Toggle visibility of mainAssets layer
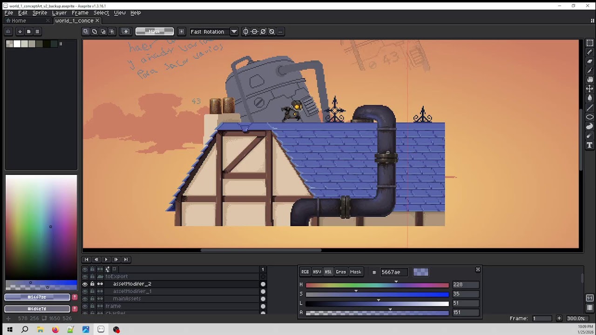The width and height of the screenshot is (596, 335). 85,299
